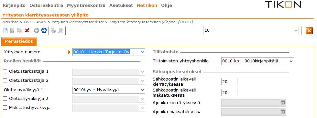Click the red X delete icon

point(27,30)
